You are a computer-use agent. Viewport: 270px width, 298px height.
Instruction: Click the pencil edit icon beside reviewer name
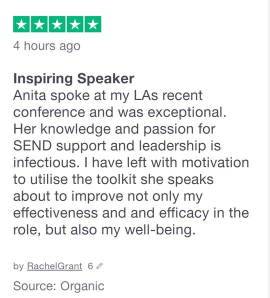pyautogui.click(x=99, y=266)
